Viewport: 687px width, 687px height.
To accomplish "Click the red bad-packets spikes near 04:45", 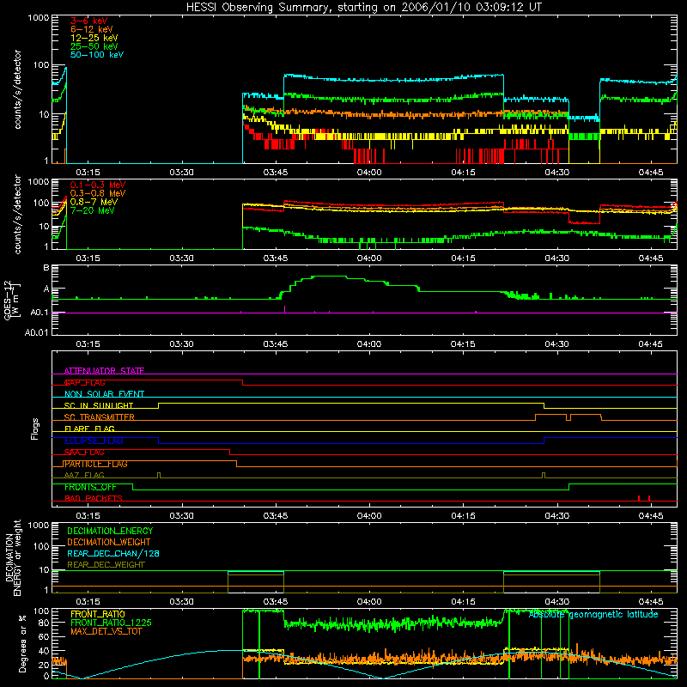I will (643, 498).
